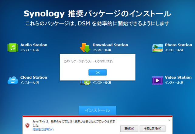This screenshot has height=134, width=195.
Task: Click the このパッケージはインストールされています message
Action: (x=89, y=61)
